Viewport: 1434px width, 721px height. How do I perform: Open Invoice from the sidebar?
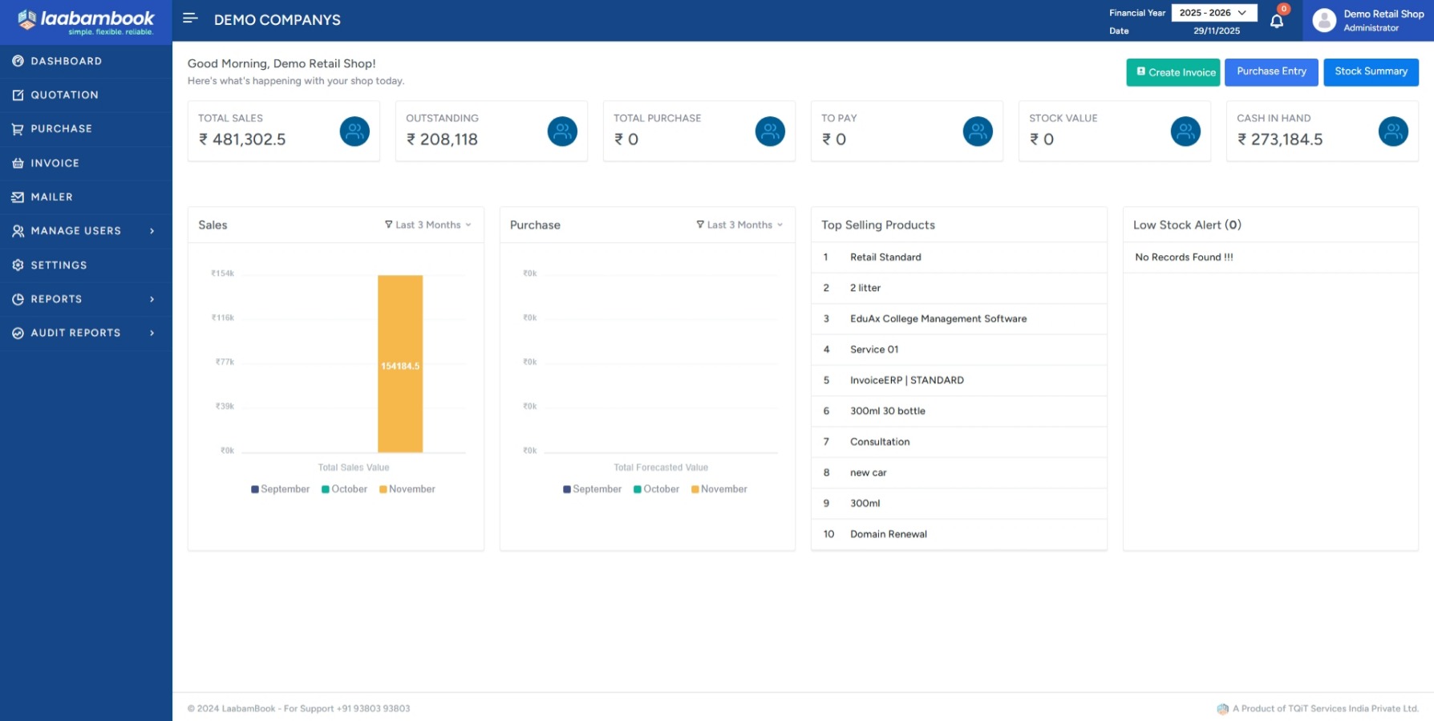[55, 163]
